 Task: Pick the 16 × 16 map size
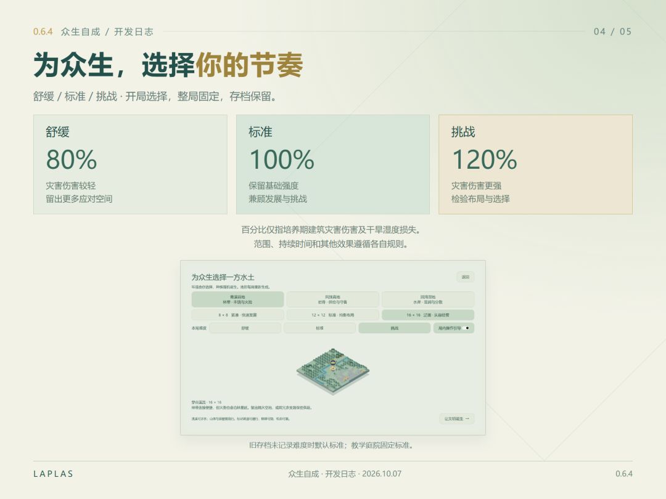[x=428, y=315]
